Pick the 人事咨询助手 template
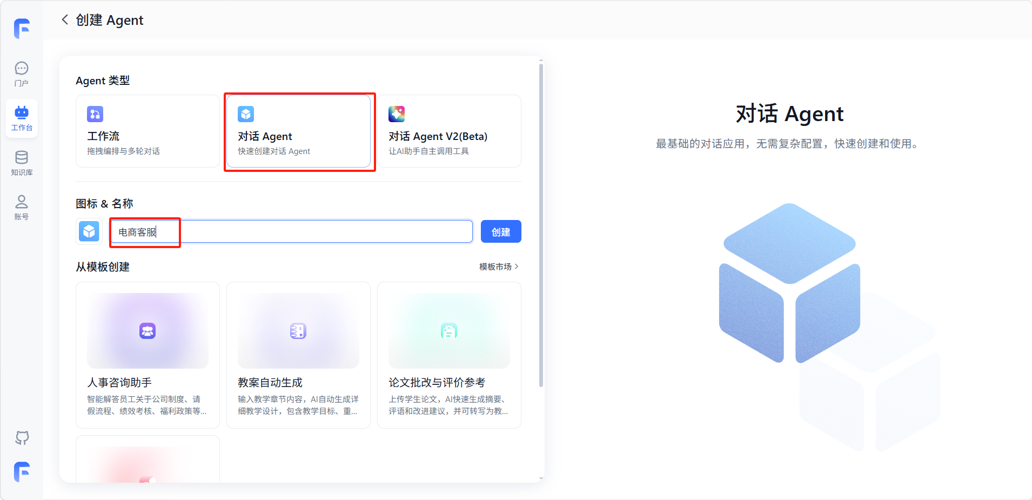Image resolution: width=1032 pixels, height=500 pixels. (x=148, y=355)
